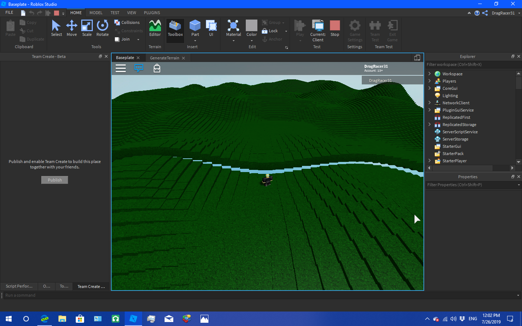Open the PLUGINS ribbon tab

(152, 13)
